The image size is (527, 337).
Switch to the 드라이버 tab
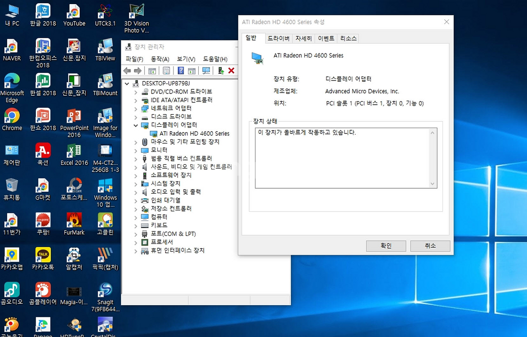[278, 38]
